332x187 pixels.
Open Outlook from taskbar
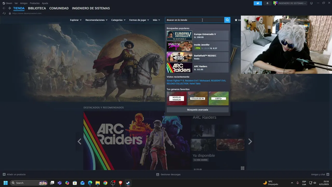[x=82, y=183]
